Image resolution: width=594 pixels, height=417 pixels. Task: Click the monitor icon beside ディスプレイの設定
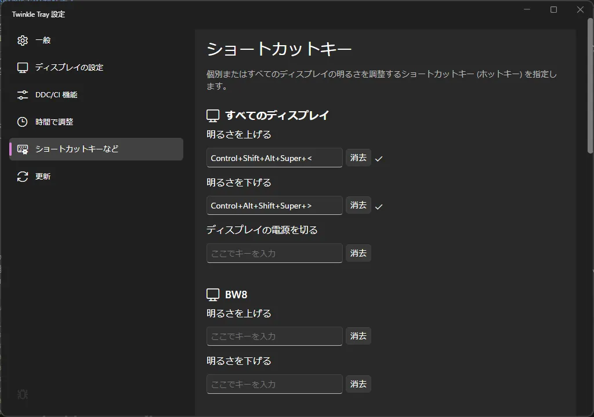pos(22,67)
